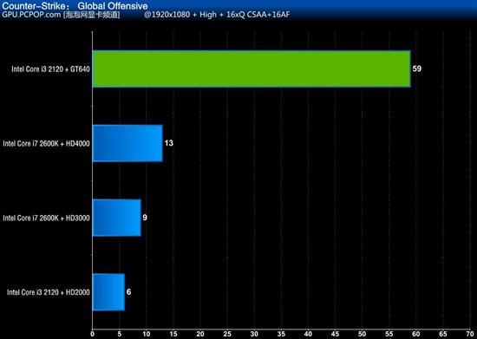The height and width of the screenshot is (339, 477).
Task: Click the blue HD3000 bar
Action: [x=117, y=218]
